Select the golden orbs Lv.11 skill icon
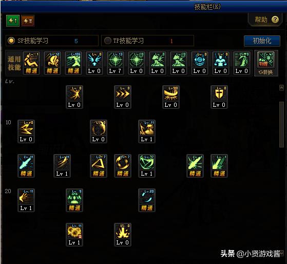The width and height of the screenshot is (287, 264). (74, 235)
